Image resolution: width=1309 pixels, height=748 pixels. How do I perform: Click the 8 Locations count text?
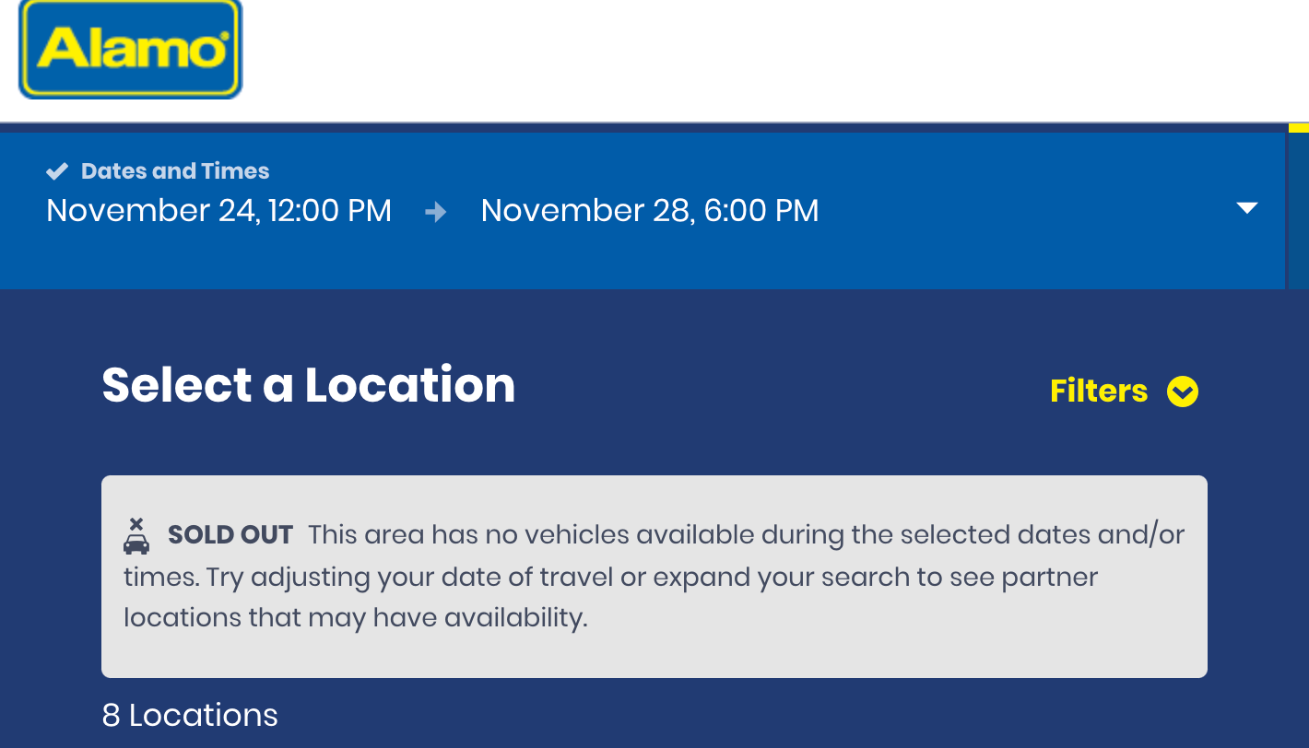point(190,716)
